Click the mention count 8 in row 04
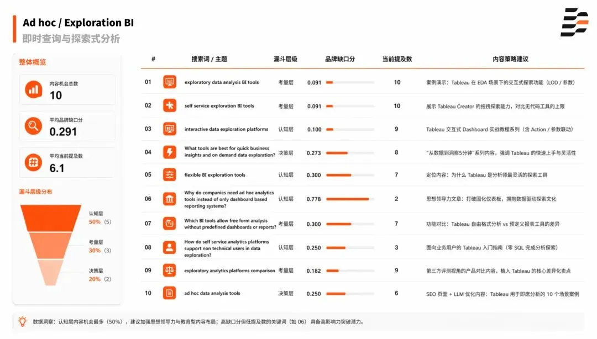 click(x=396, y=152)
